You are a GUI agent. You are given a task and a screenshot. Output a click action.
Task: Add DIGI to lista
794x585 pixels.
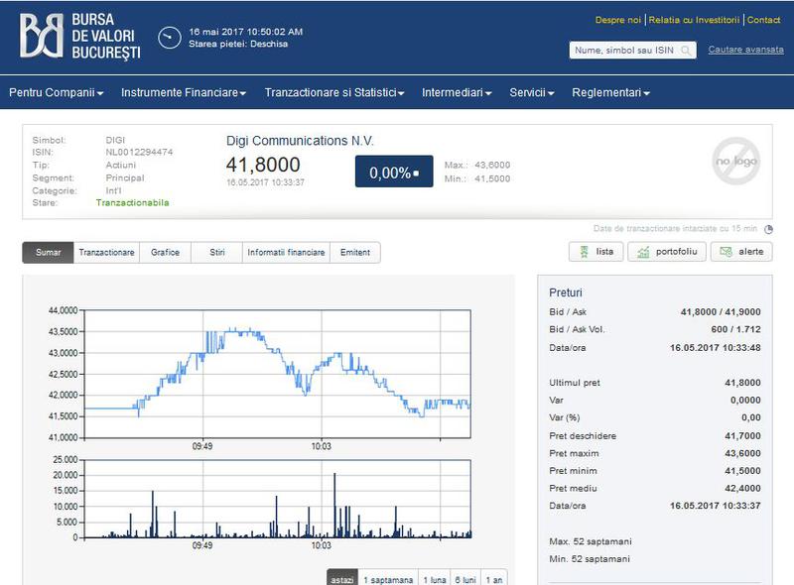(595, 252)
